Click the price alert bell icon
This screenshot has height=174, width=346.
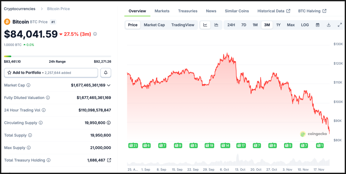(x=106, y=73)
